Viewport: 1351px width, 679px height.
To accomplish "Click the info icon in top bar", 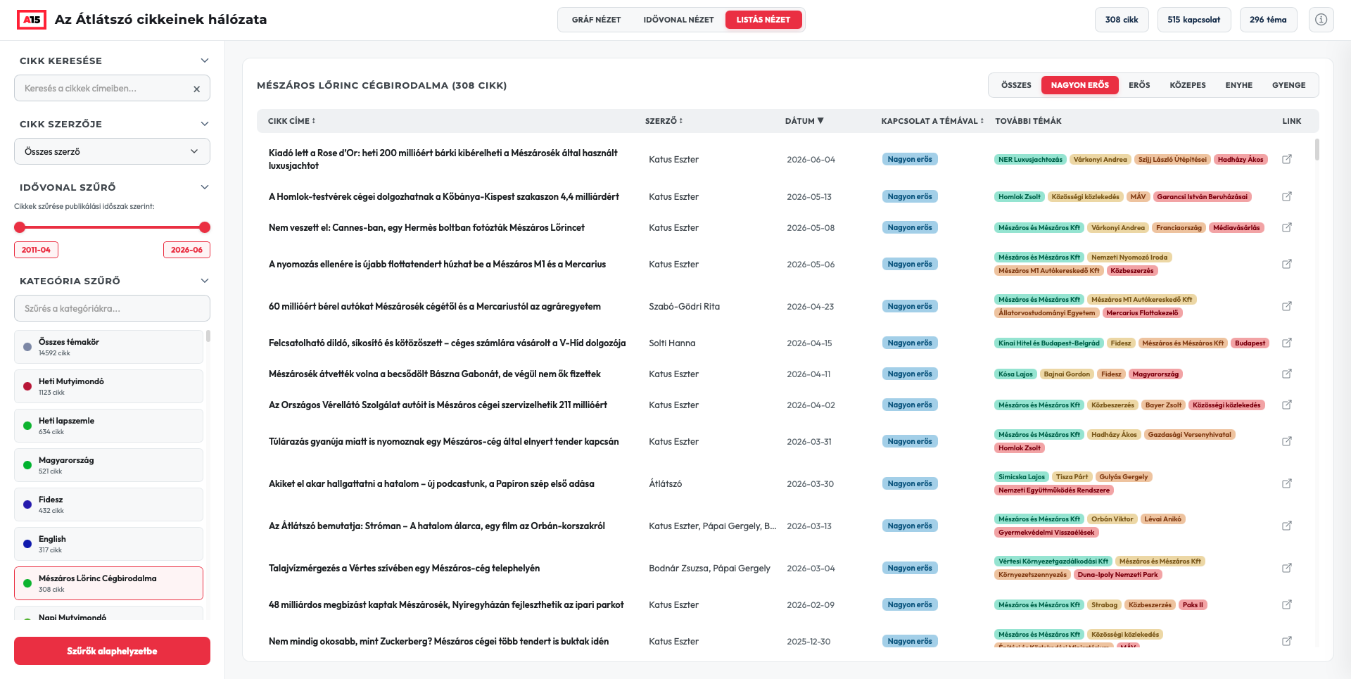I will pyautogui.click(x=1321, y=20).
